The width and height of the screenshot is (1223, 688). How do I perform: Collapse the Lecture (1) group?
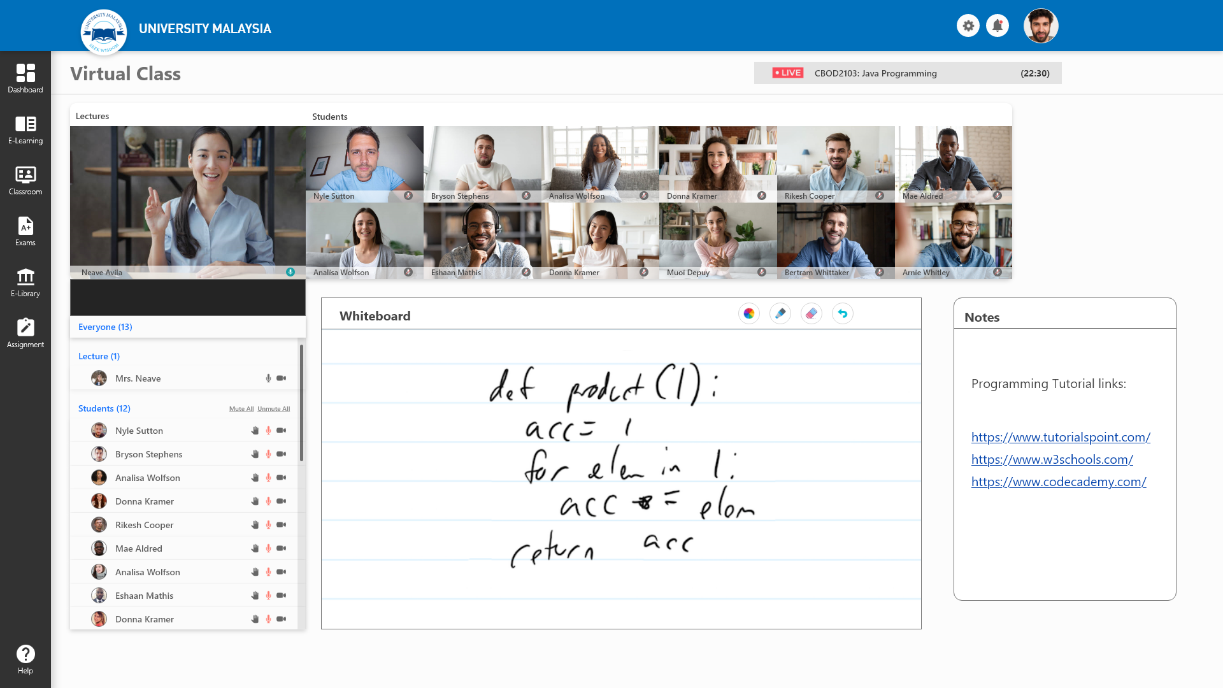[99, 356]
